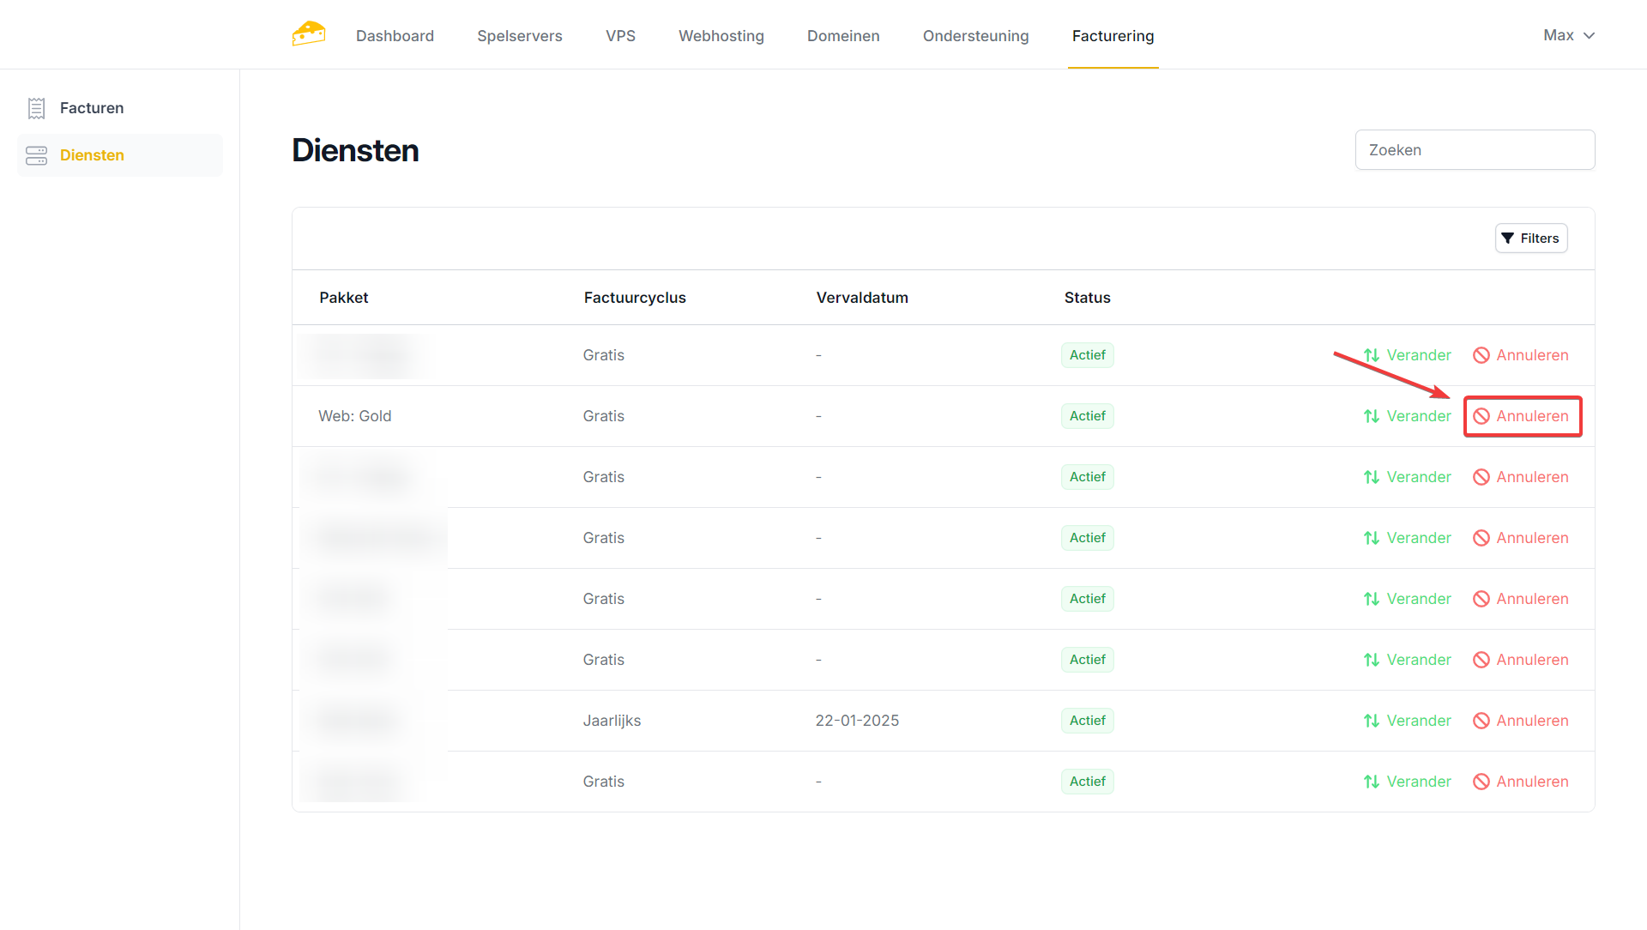The width and height of the screenshot is (1647, 930).
Task: Click cancel icon for Web: Gold service
Action: [1481, 416]
